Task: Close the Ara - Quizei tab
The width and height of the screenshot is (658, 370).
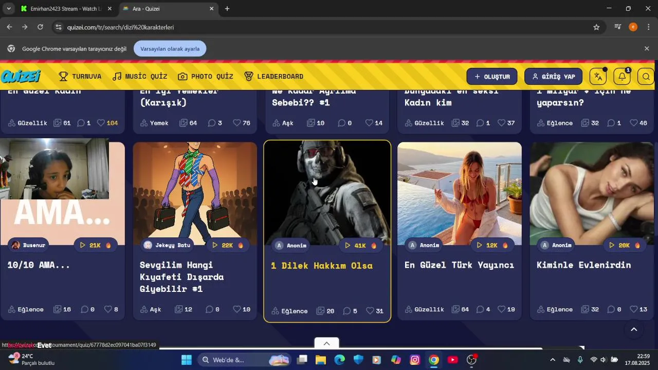Action: click(x=211, y=9)
